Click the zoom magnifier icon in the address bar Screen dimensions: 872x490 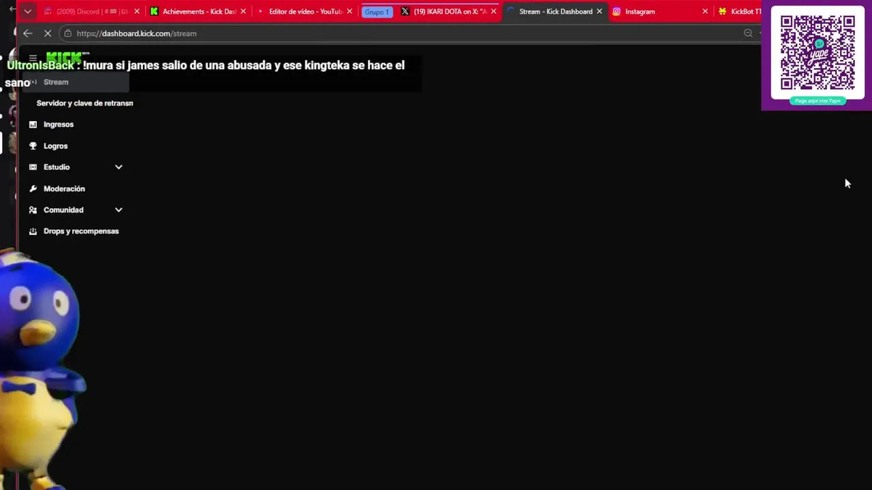748,33
